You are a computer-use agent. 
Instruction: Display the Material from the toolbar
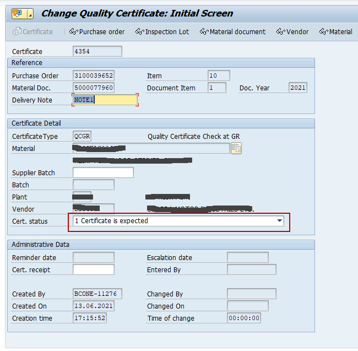tap(335, 31)
